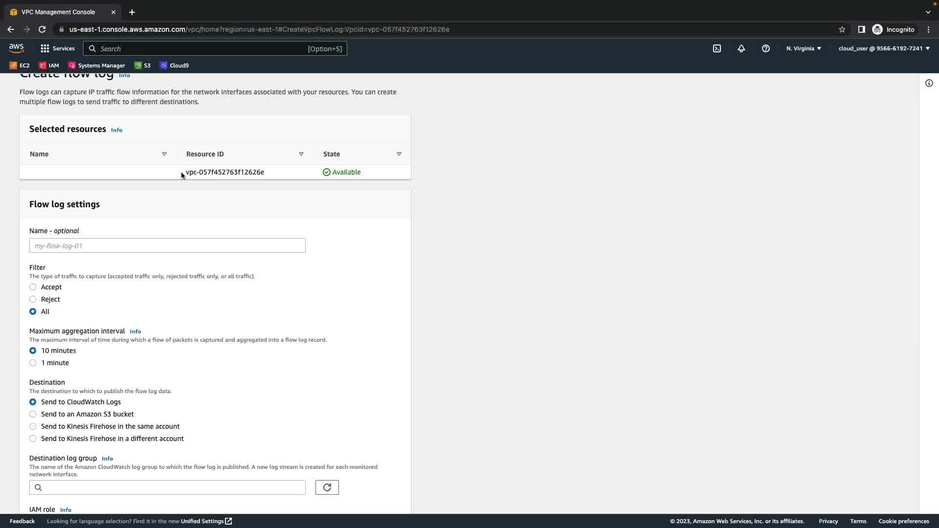Select Send to an Amazon S3 bucket

pos(33,414)
